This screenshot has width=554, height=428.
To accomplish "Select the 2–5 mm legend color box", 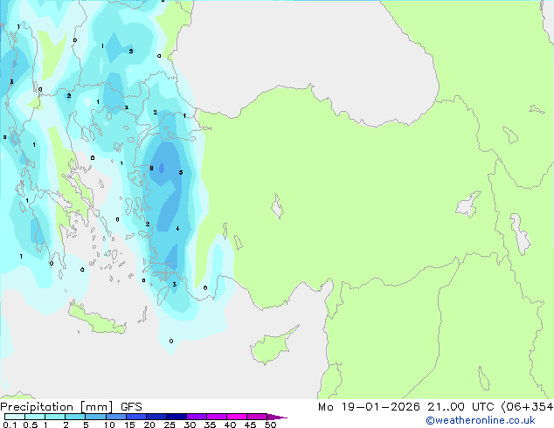I will [x=75, y=417].
